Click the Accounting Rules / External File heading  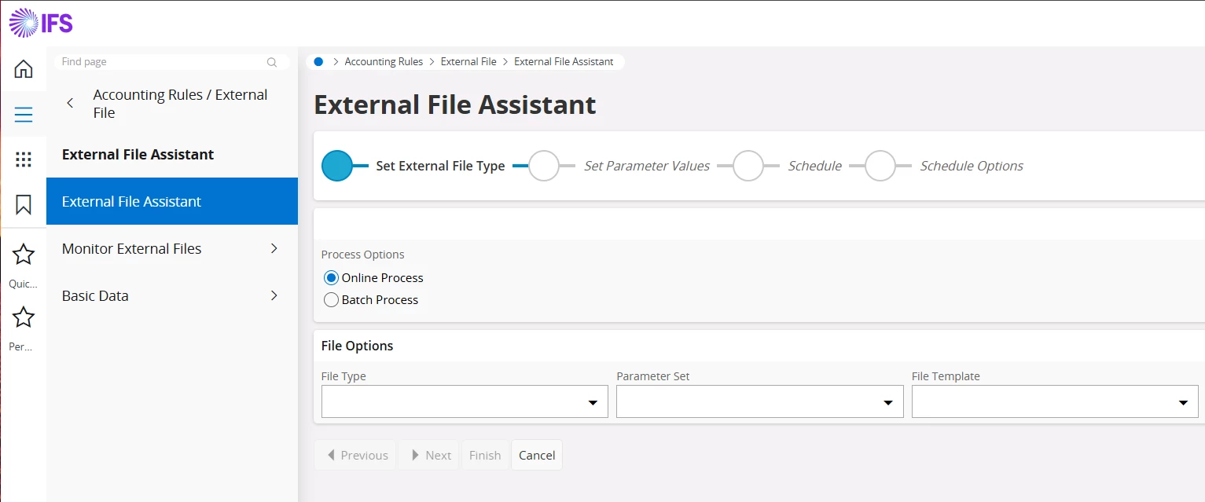(181, 104)
